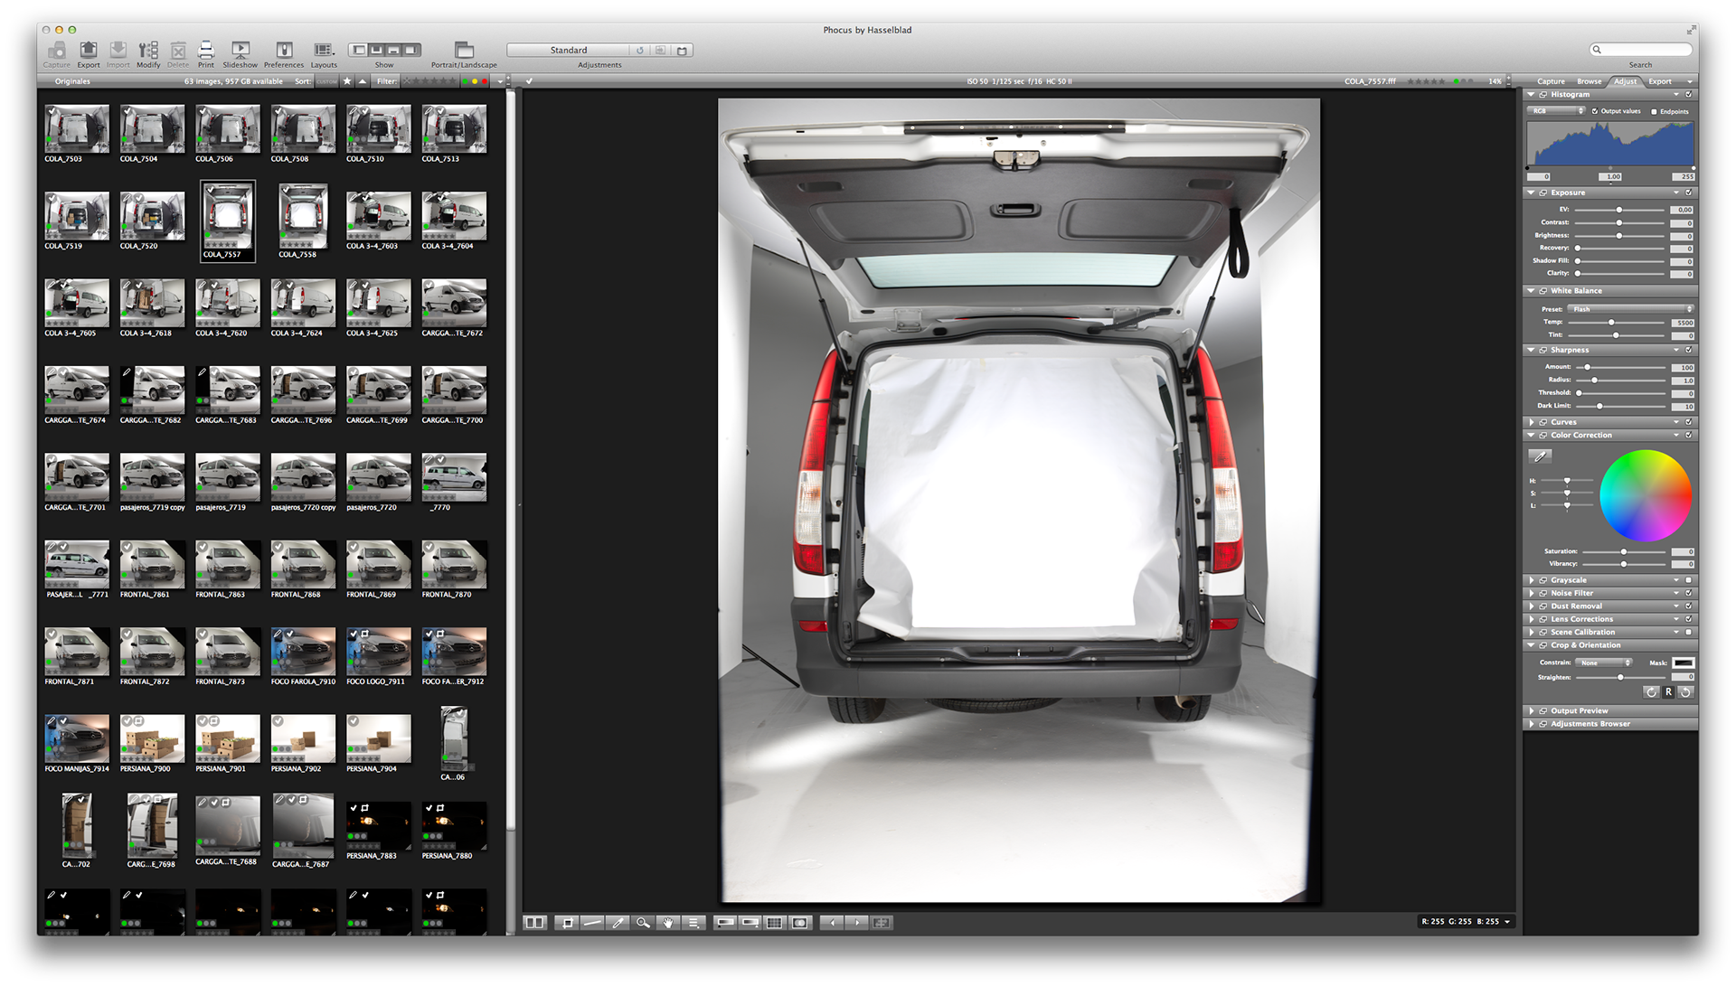Go to next image arrow button
1736x987 pixels.
point(857,923)
